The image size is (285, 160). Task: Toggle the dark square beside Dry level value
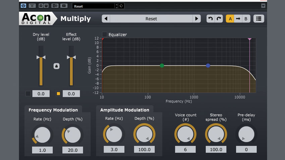click(28, 94)
